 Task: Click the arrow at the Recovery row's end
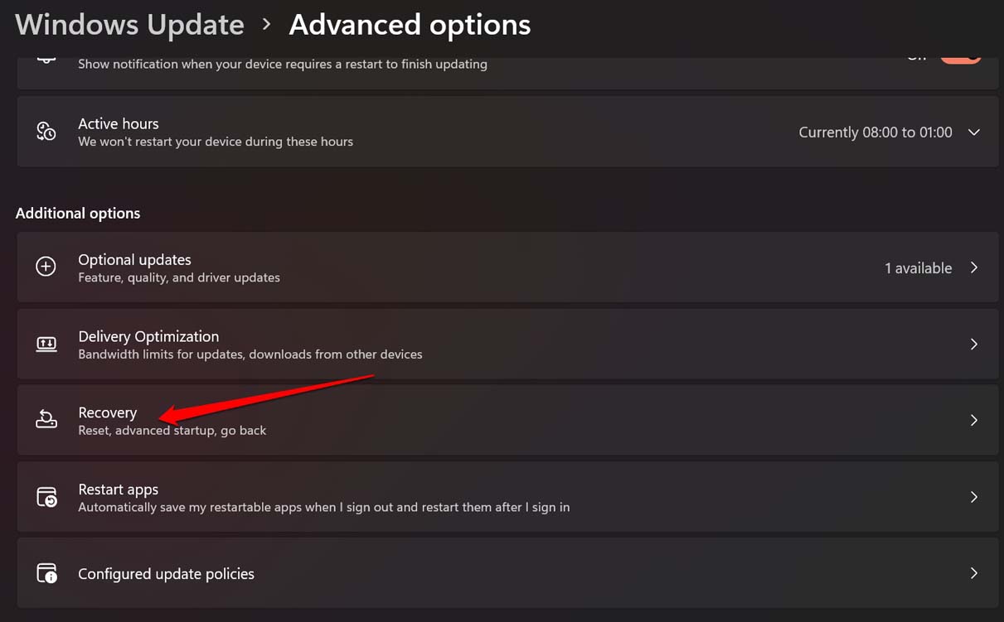tap(974, 421)
